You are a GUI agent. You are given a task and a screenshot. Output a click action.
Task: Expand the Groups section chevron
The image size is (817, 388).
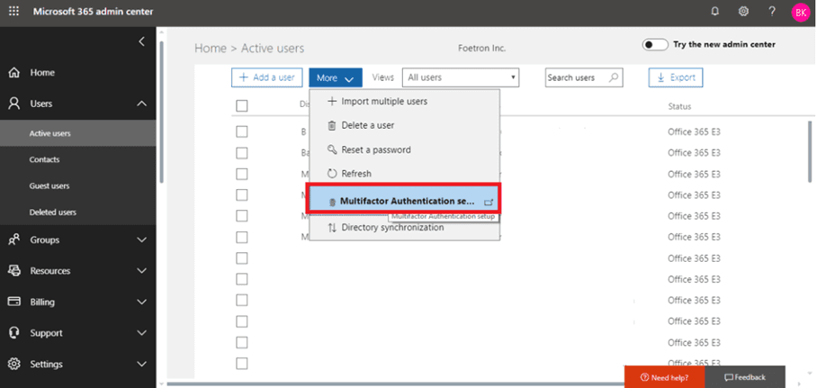pyautogui.click(x=141, y=239)
